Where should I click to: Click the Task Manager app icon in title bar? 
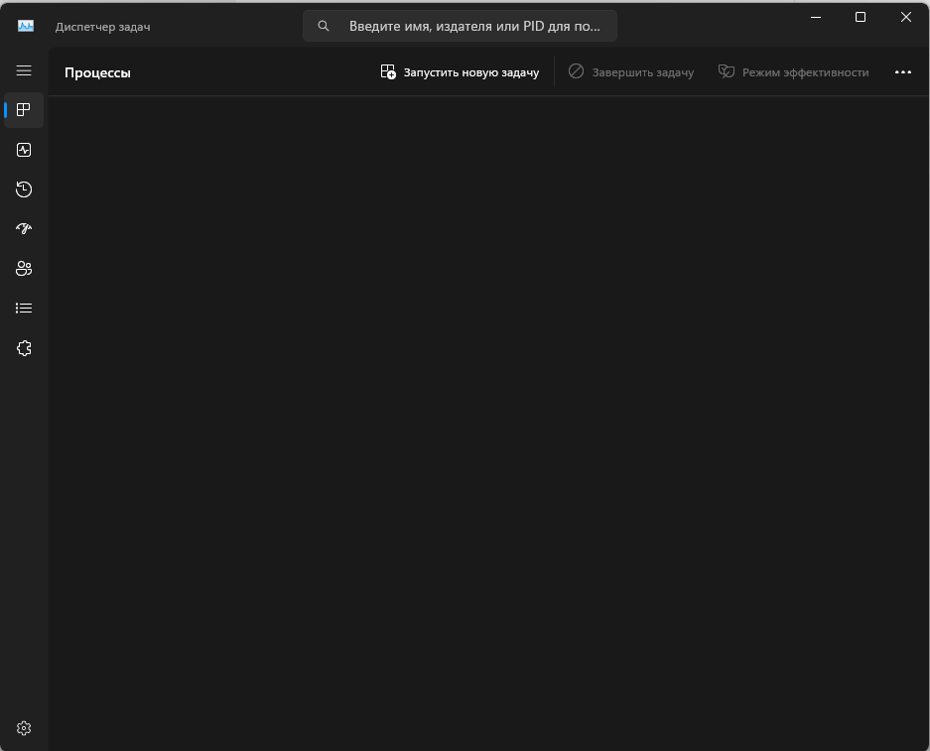pos(26,26)
